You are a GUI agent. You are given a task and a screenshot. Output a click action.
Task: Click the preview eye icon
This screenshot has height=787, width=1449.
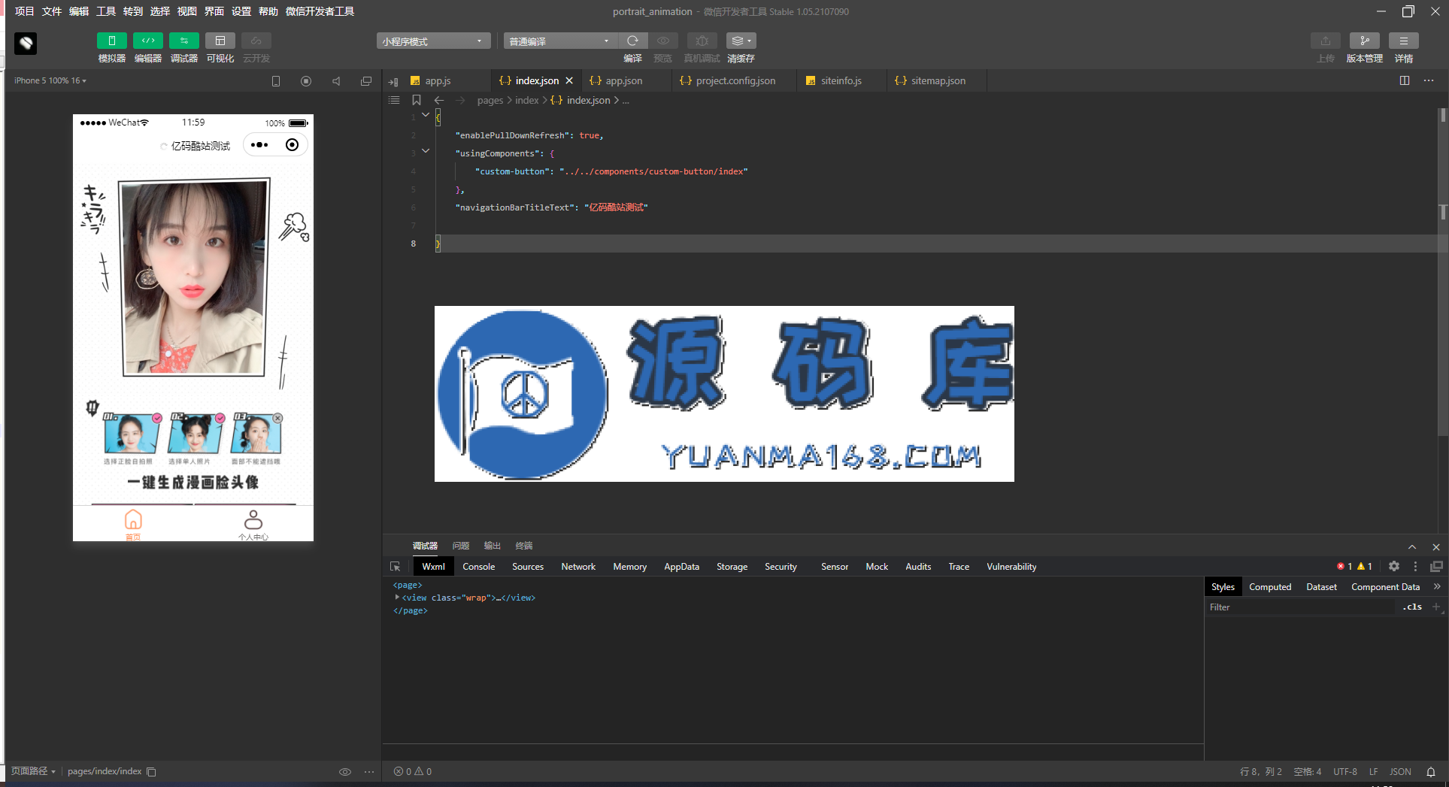click(662, 41)
